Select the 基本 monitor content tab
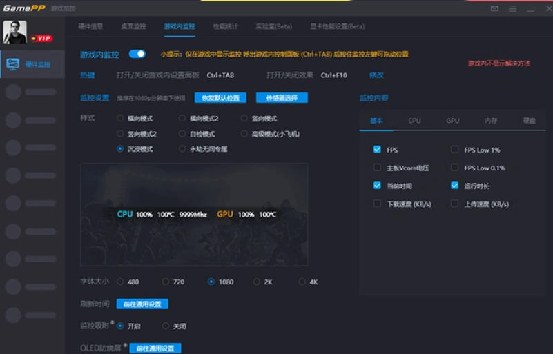This screenshot has height=354, width=553. click(376, 121)
